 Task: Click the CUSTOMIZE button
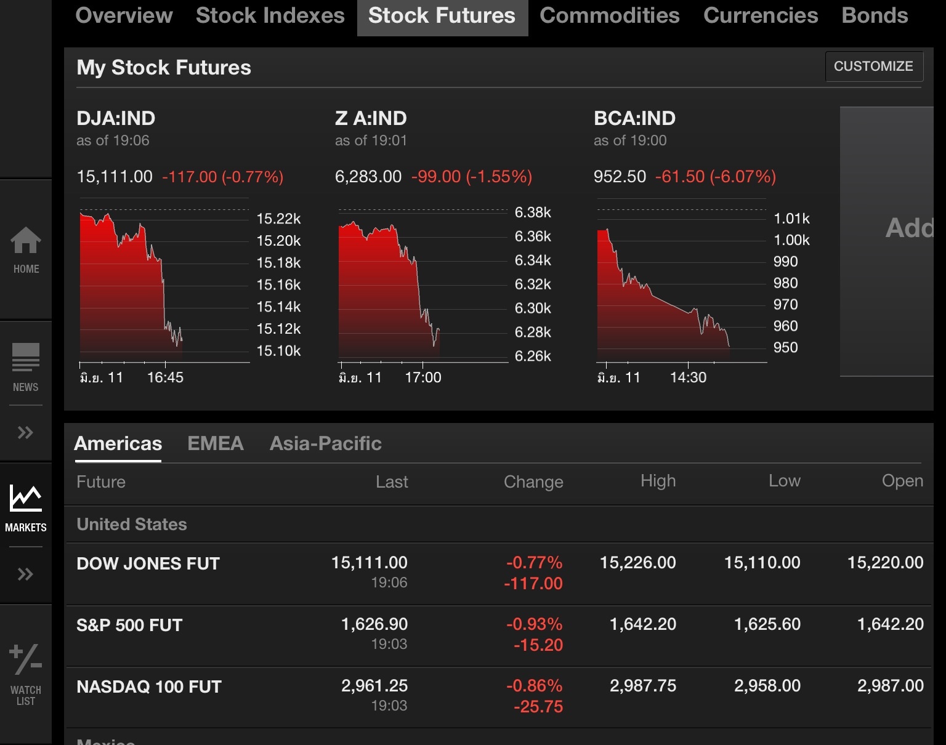pyautogui.click(x=874, y=66)
